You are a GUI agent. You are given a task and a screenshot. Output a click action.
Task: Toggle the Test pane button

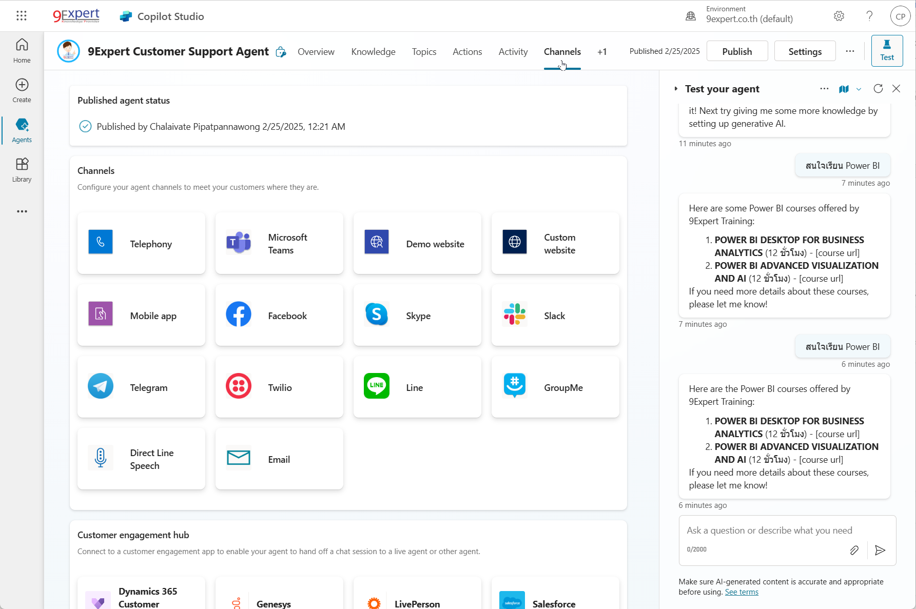[x=887, y=51]
